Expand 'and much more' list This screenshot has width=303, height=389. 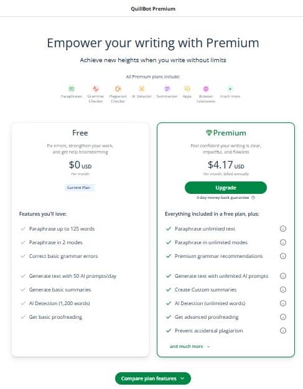(190, 346)
